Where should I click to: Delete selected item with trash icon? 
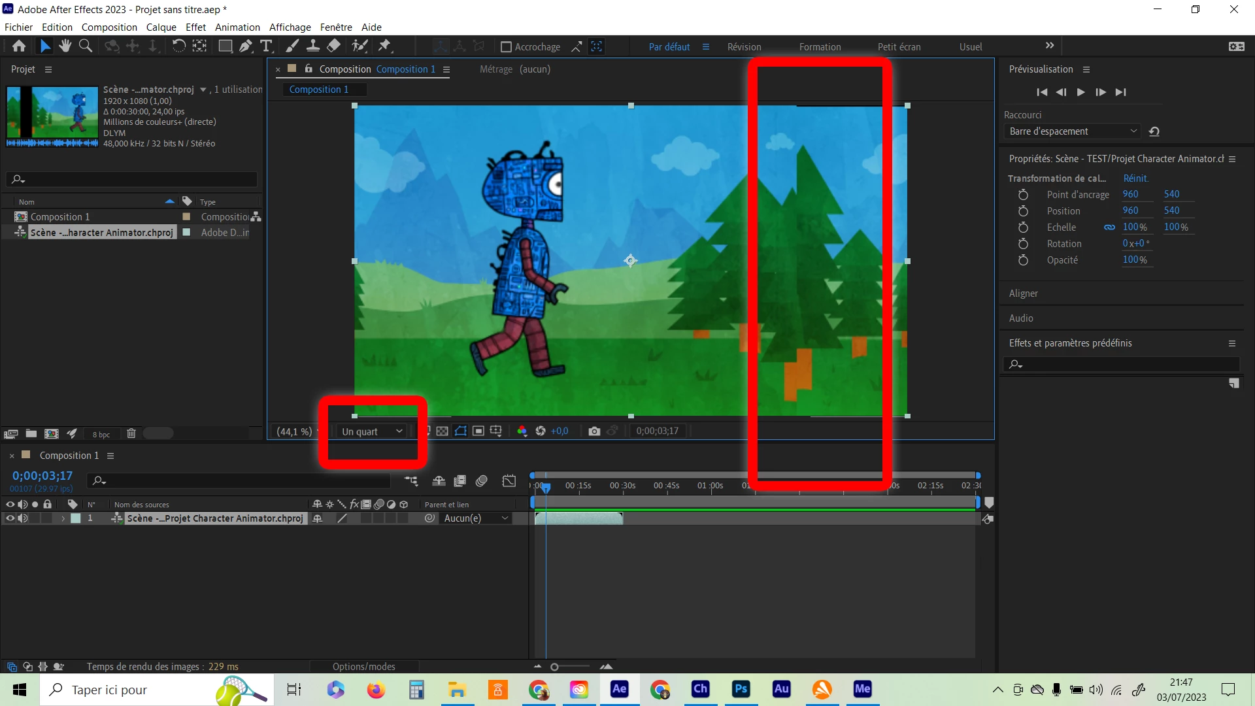(131, 433)
